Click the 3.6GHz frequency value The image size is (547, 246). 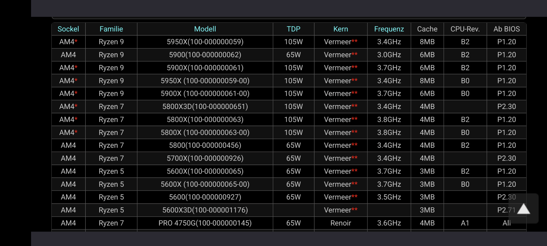[389, 223]
